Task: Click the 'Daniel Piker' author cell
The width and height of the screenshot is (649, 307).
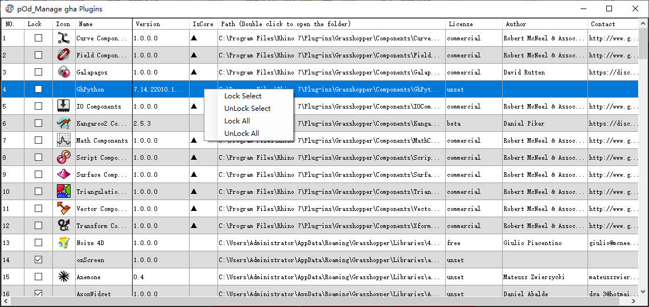Action: (x=545, y=123)
